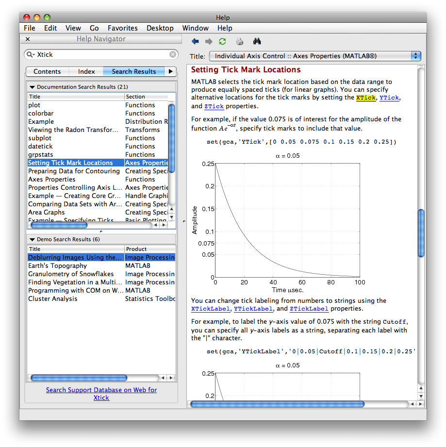Follow the YTick property link
446x447 pixels.
click(389, 98)
